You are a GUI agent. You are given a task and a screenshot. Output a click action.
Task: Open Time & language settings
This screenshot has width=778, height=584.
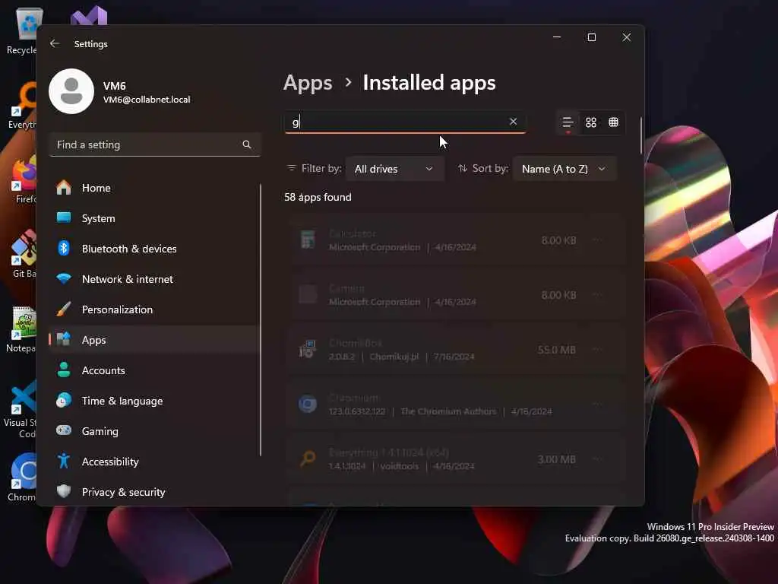tap(153, 401)
